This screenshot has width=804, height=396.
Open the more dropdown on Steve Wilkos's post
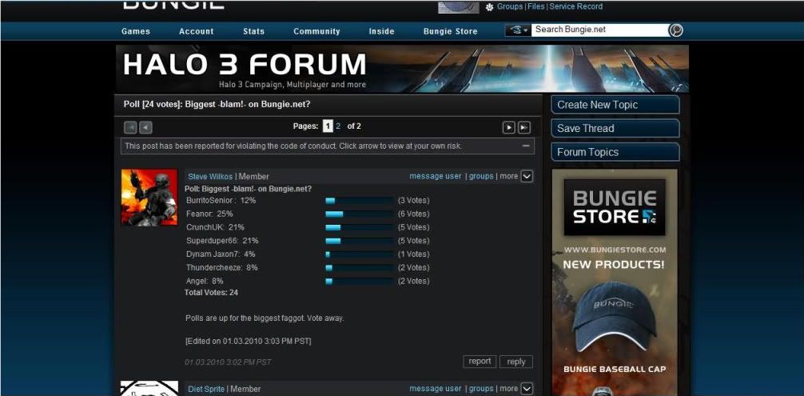pyautogui.click(x=527, y=176)
